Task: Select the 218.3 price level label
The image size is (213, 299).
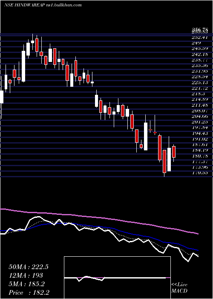Action: click(x=198, y=94)
